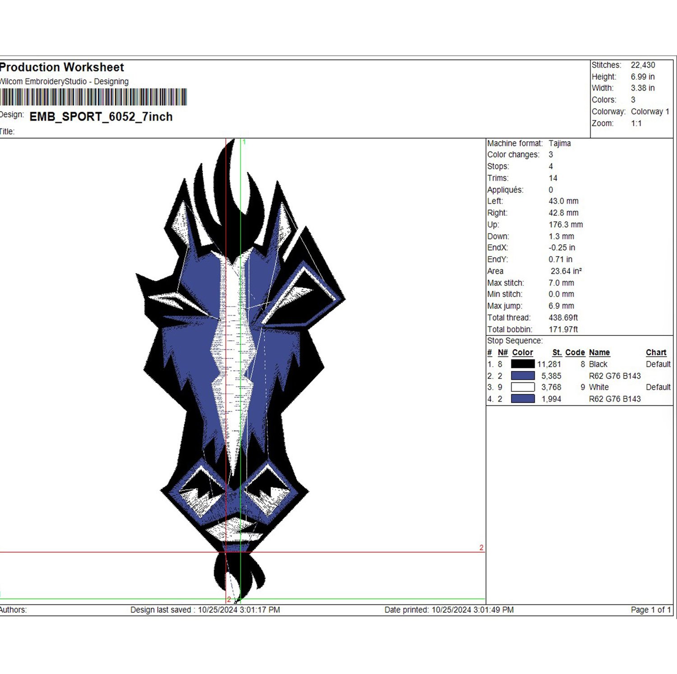The image size is (677, 674).
Task: Click the Stop Sequence label
Action: click(515, 341)
